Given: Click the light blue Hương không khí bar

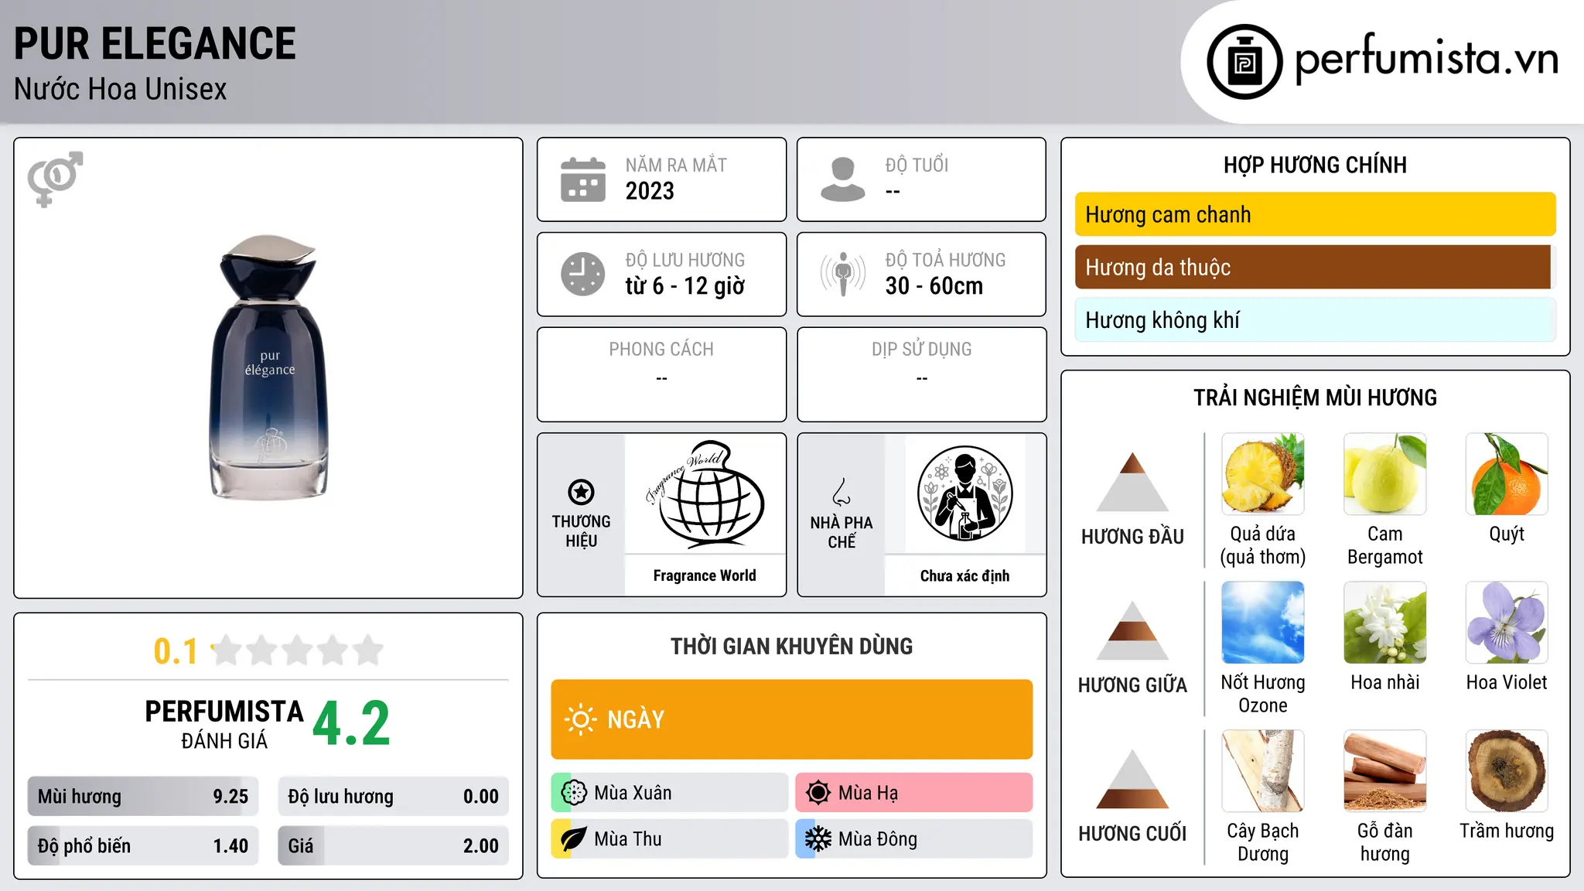Looking at the screenshot, I should click(1315, 319).
